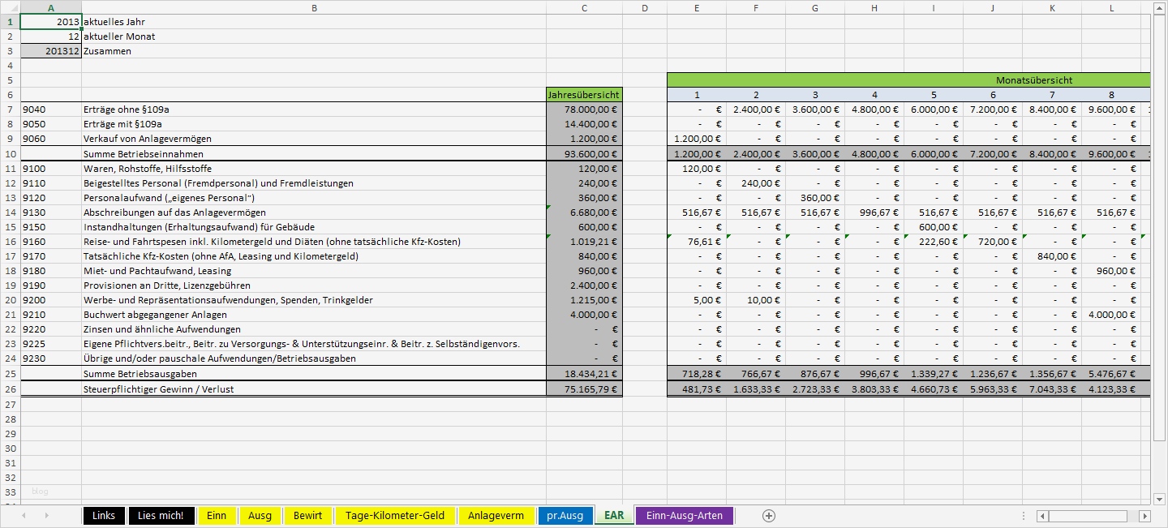The image size is (1168, 528).
Task: Click the vertical scrollbar up arrow
Action: click(1160, 7)
